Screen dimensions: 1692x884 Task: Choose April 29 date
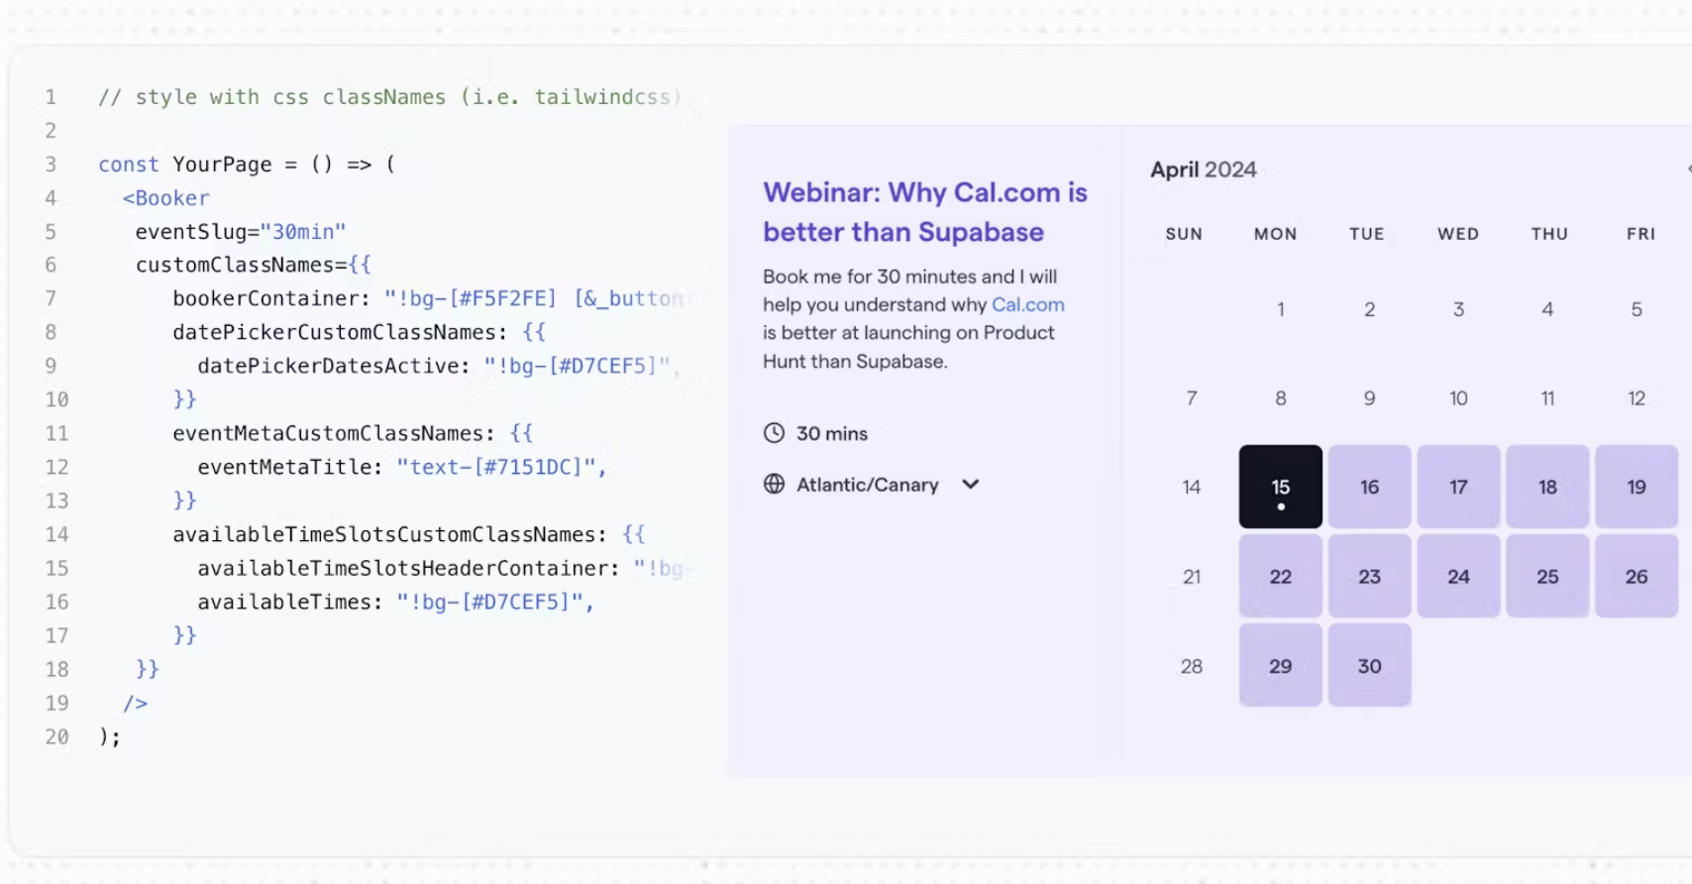pyautogui.click(x=1280, y=665)
